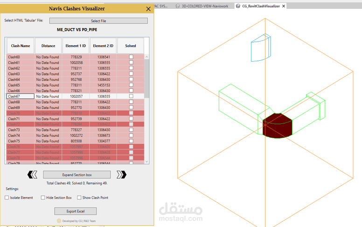Close the Navis Clashes Visualizer dialog
Image resolution: width=362 pixels, height=227 pixels.
point(148,9)
